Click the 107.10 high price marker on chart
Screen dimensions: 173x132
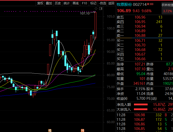point(84,13)
